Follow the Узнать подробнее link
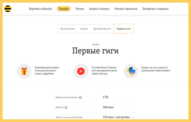This screenshot has height=122, width=191. click(44, 74)
